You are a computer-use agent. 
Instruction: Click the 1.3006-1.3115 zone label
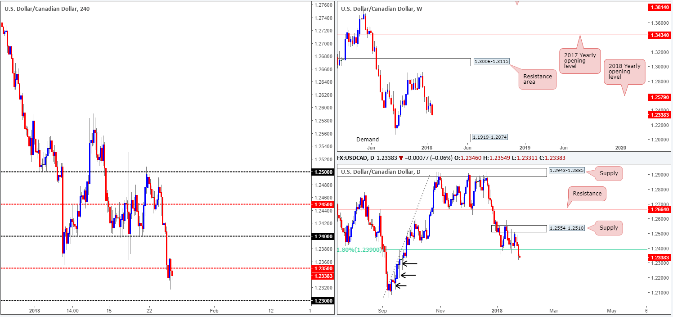pyautogui.click(x=491, y=62)
